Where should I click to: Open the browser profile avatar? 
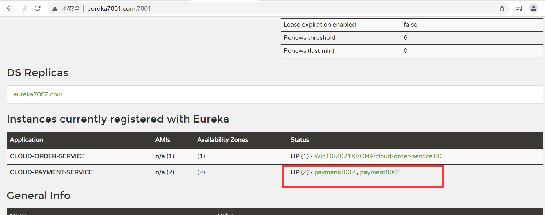click(x=533, y=8)
